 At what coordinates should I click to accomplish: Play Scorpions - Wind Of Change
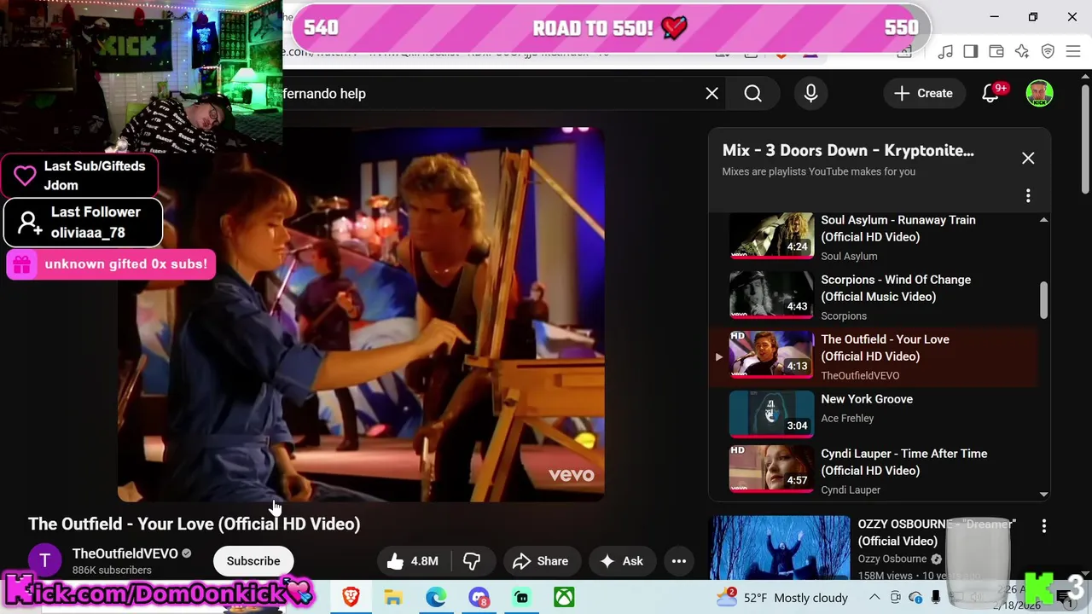(896, 288)
